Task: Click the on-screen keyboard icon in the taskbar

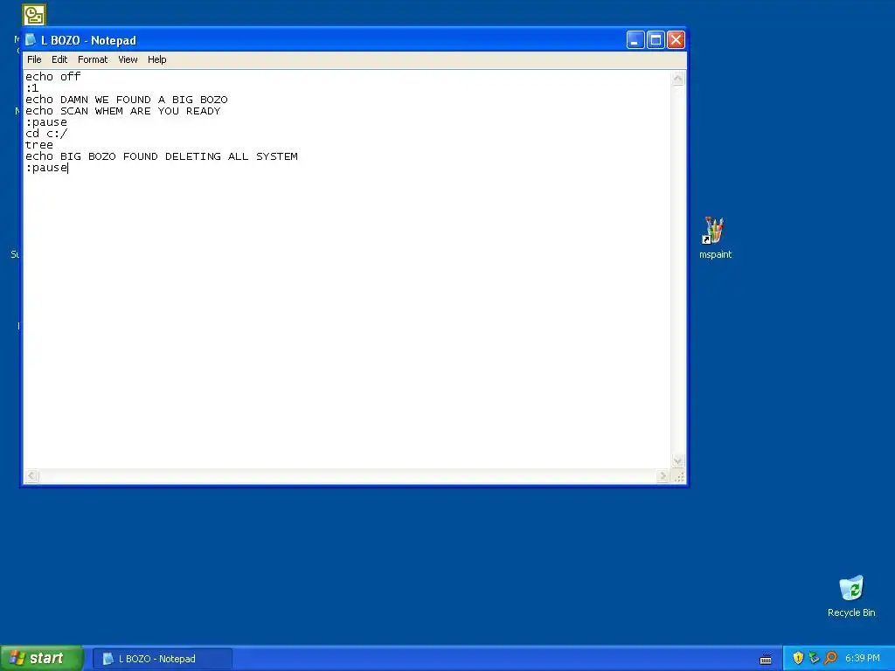Action: 766,660
